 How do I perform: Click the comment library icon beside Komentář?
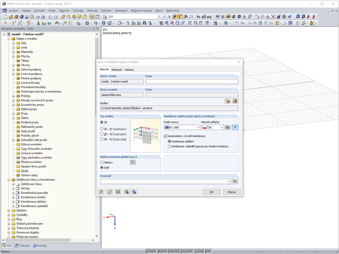point(235,181)
